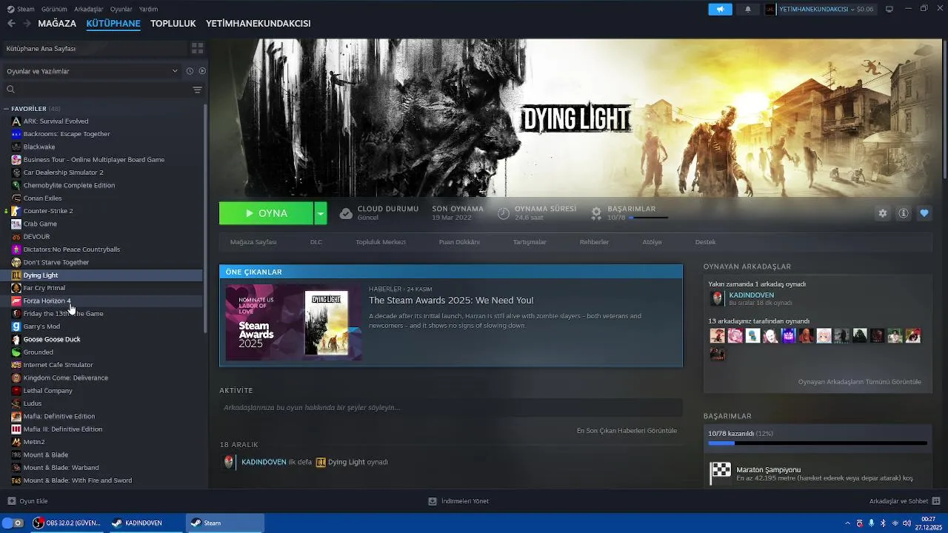Open OBS 32.0.2 in taskbar
The height and width of the screenshot is (533, 948).
pos(66,523)
